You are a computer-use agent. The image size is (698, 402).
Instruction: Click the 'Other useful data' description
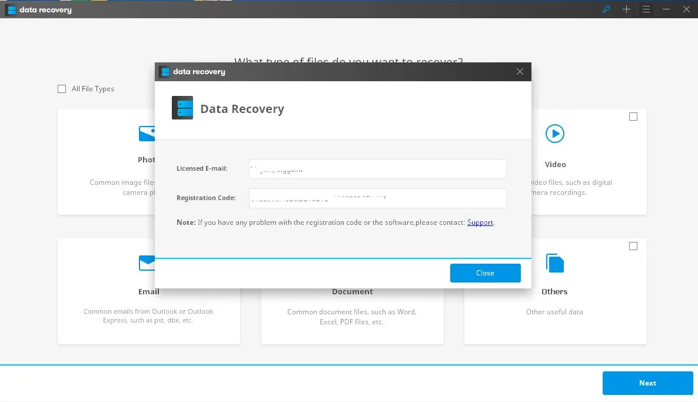point(554,312)
